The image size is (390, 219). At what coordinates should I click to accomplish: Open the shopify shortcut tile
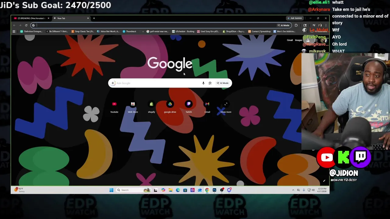click(x=151, y=107)
